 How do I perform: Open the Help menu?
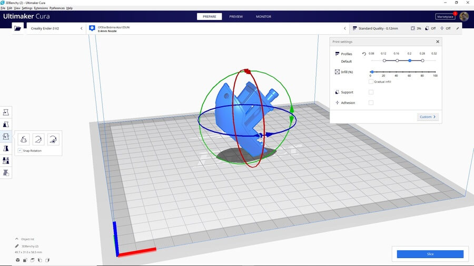tap(69, 8)
